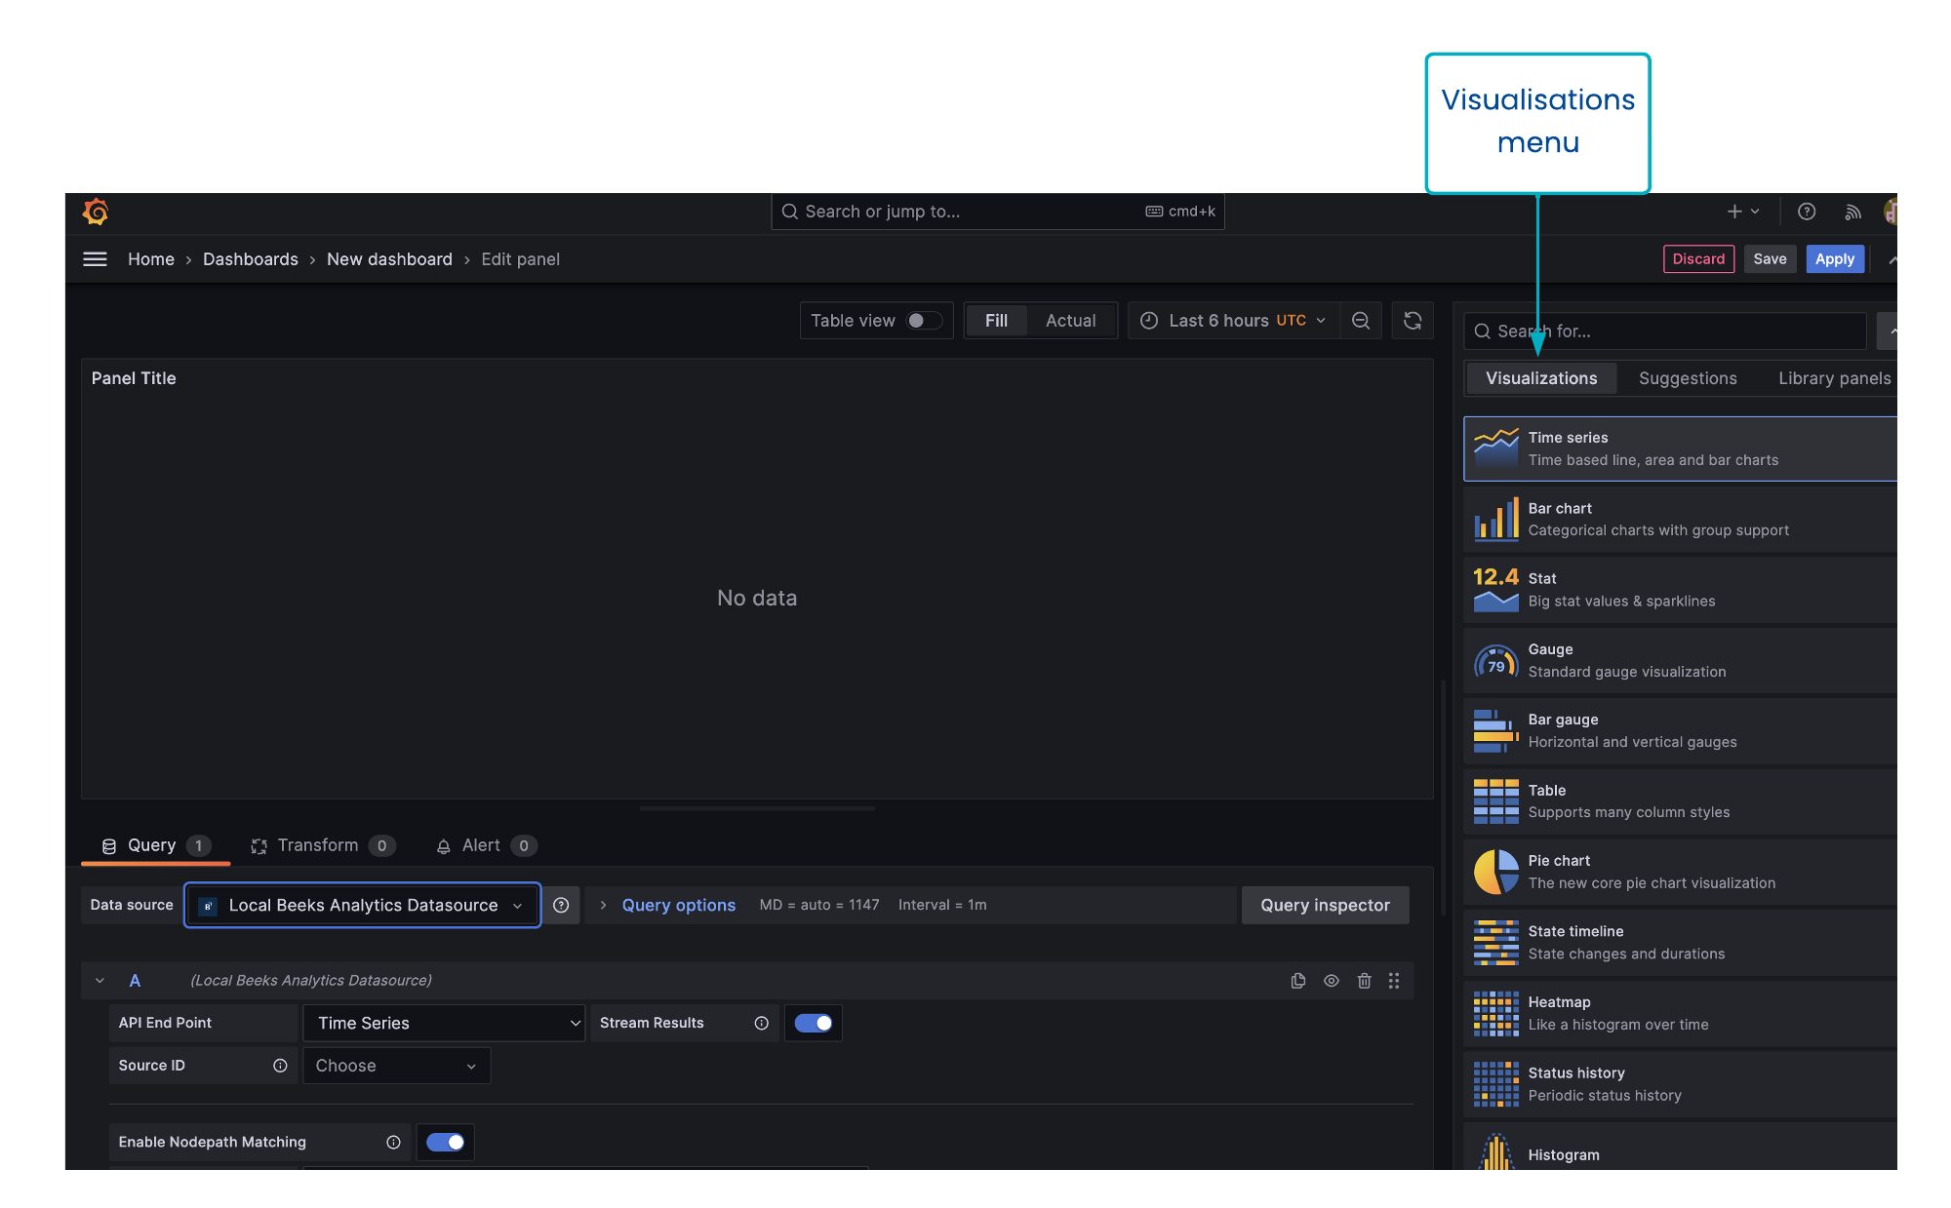Switch to the Alert tab
Screen dimensions: 1951x1208
pyautogui.click(x=485, y=845)
